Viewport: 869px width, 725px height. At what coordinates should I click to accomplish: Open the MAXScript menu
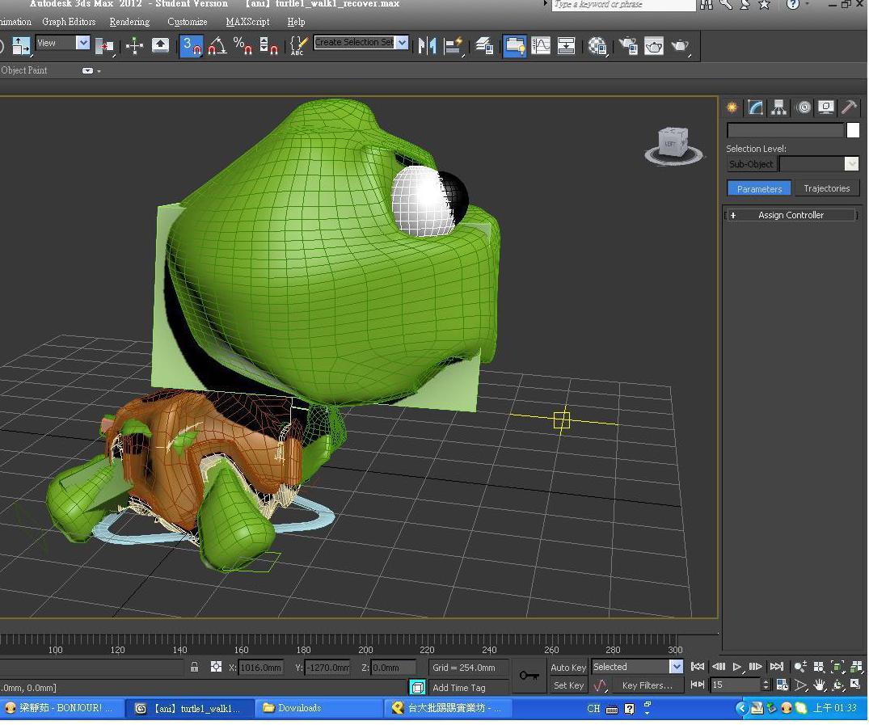click(x=247, y=22)
